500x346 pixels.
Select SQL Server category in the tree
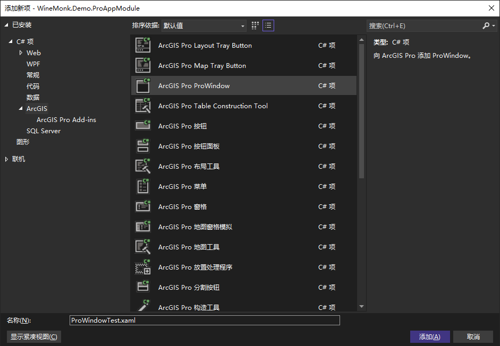click(44, 131)
